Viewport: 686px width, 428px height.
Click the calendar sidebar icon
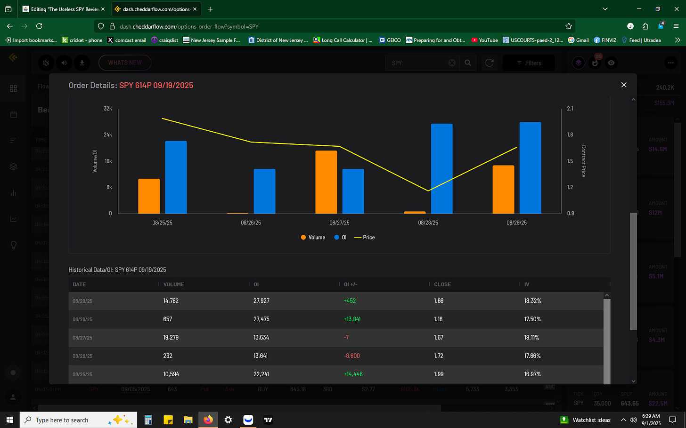pos(13,115)
